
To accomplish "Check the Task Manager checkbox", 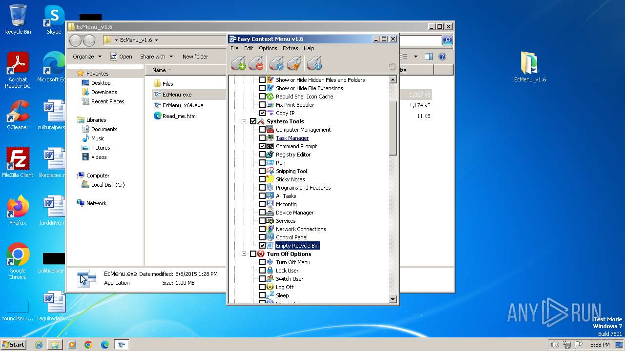I will (x=262, y=138).
